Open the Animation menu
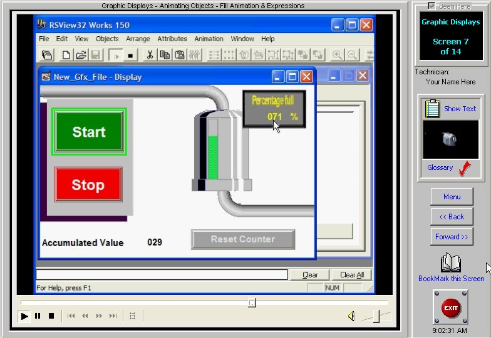The image size is (491, 338). [x=209, y=39]
